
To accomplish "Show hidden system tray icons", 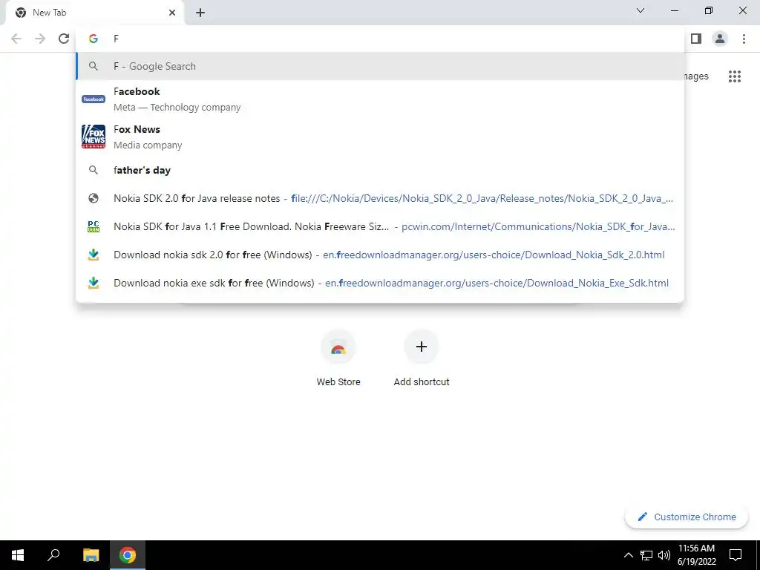I will (628, 555).
